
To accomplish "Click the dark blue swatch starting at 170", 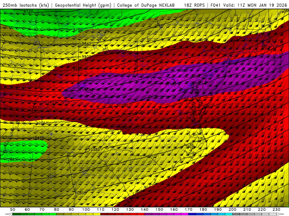I will point(192,214).
